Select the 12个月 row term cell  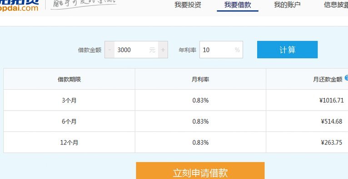[69, 142]
